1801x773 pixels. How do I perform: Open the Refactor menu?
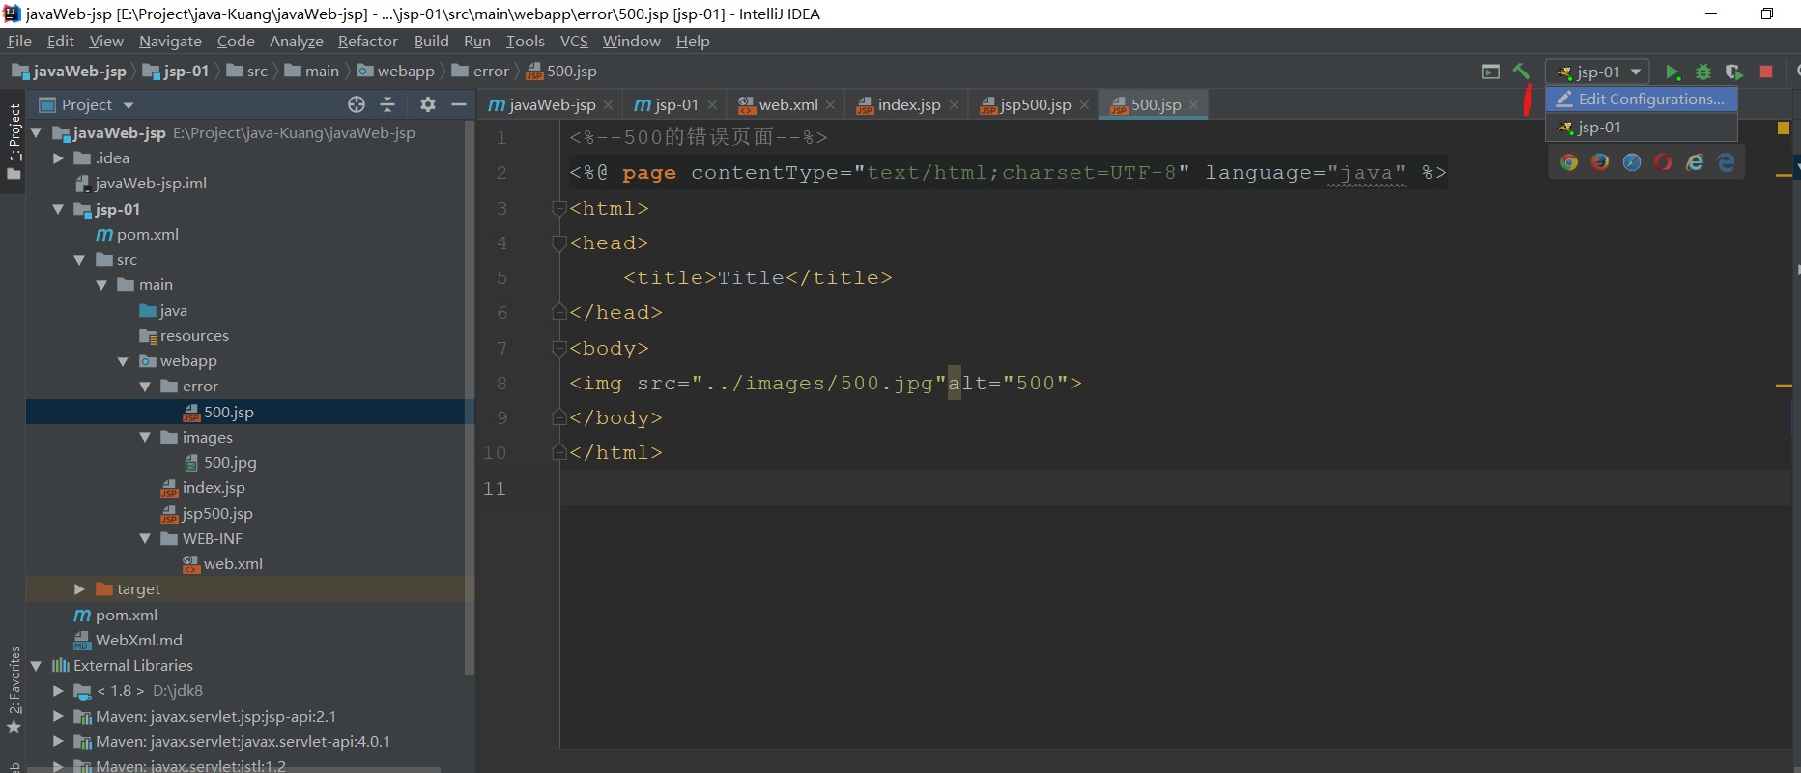(x=367, y=41)
